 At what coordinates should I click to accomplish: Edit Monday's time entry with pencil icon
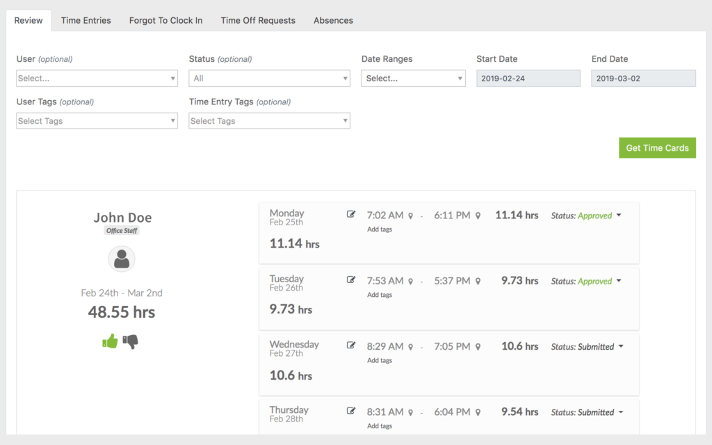(x=351, y=214)
